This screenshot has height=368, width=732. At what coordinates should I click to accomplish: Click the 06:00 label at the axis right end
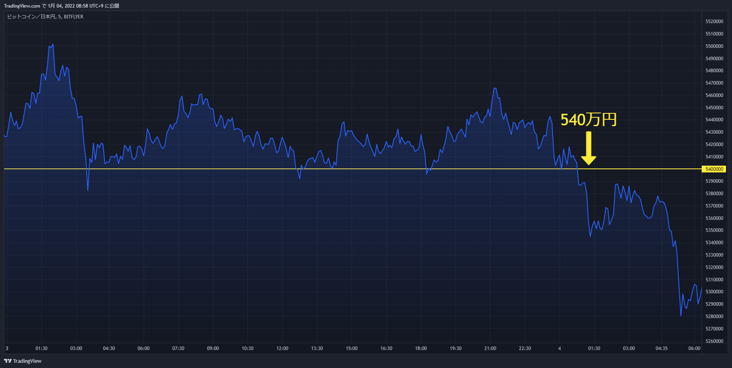coord(694,348)
